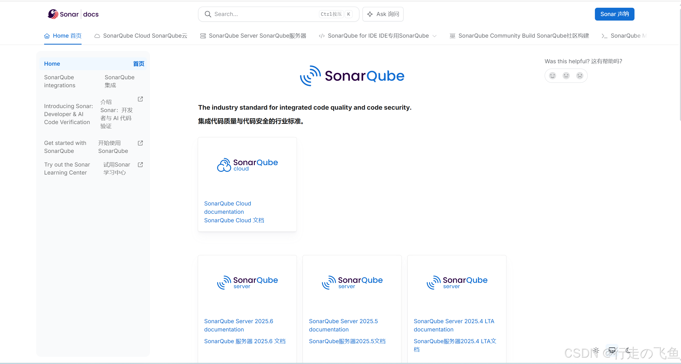
Task: Select system theme monitor icon
Action: [612, 350]
